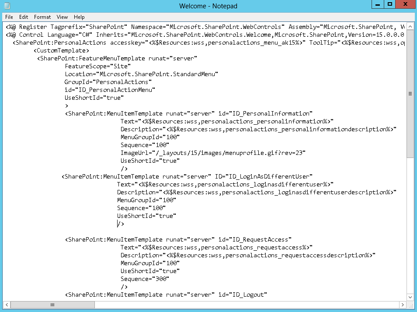Click the left arrow on horizontal scrollbar
The width and height of the screenshot is (417, 312).
click(x=6, y=305)
